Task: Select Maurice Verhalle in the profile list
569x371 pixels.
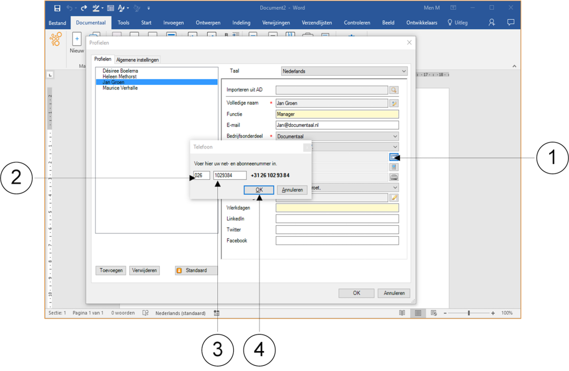Action: [x=120, y=88]
